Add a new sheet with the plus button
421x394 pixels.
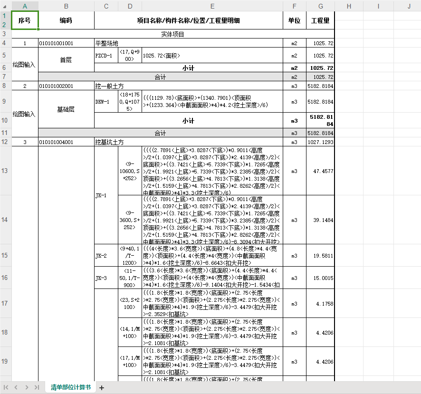(102, 387)
